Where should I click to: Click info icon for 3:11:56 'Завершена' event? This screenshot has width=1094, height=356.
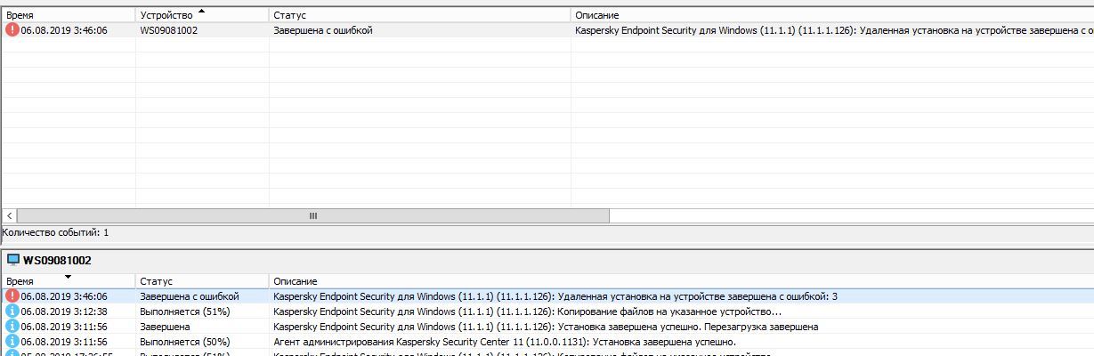point(12,327)
